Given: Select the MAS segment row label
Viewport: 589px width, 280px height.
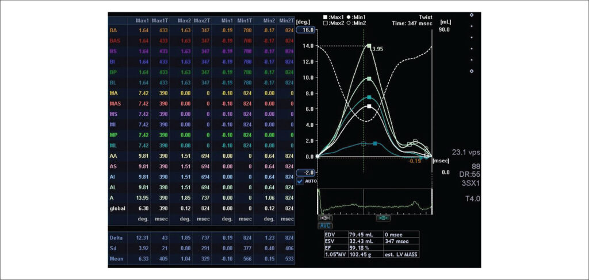Looking at the screenshot, I should point(114,103).
